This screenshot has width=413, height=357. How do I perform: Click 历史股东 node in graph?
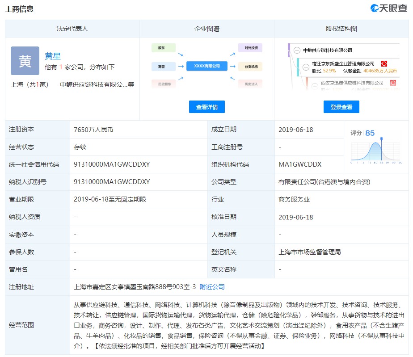[x=163, y=84]
